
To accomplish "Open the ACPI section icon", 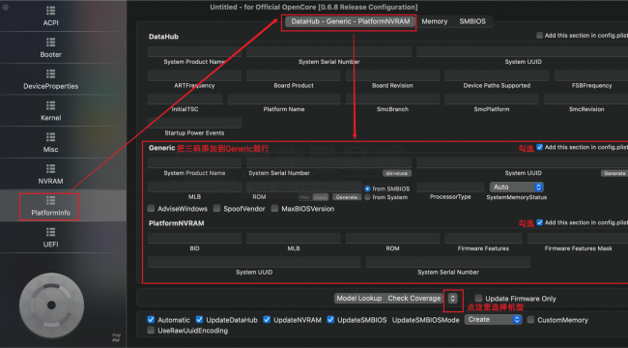I will 50,11.
